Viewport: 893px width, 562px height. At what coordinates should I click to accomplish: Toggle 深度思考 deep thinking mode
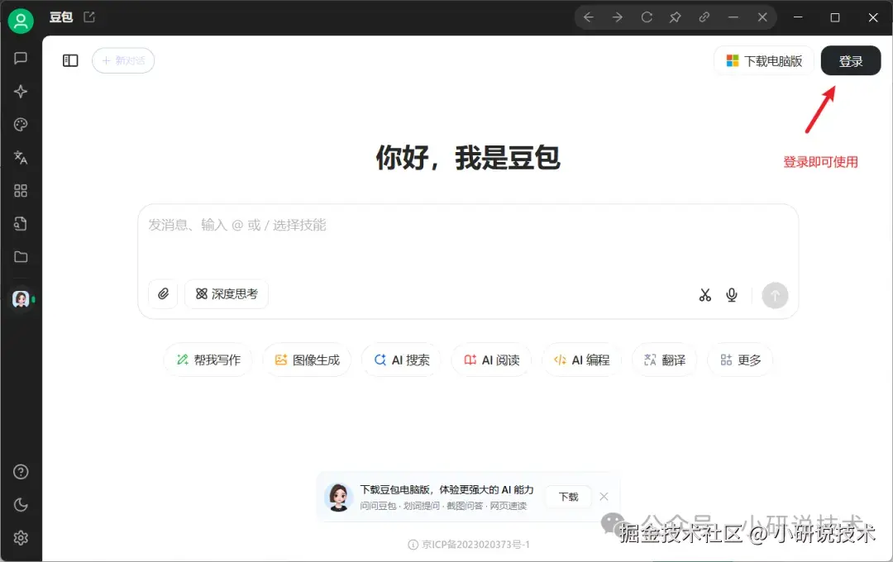click(227, 294)
